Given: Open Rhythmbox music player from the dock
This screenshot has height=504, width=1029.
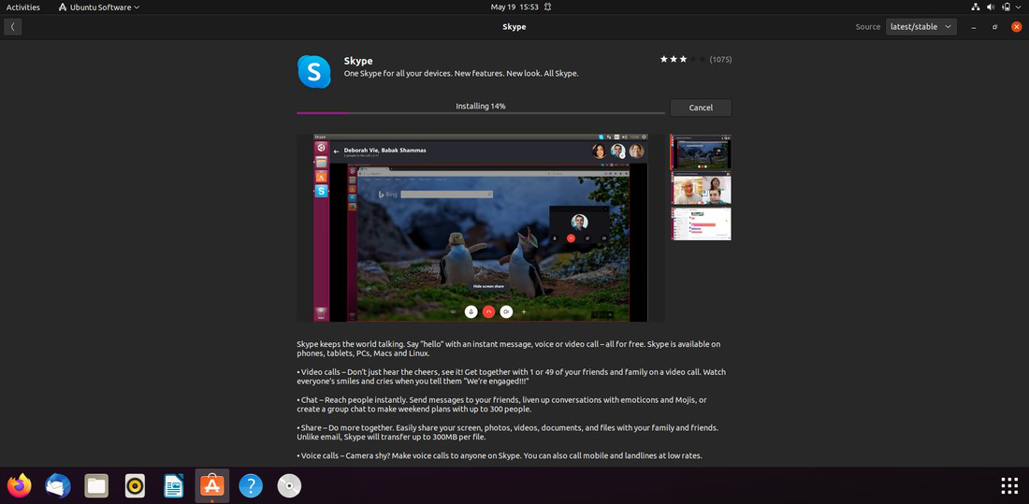Looking at the screenshot, I should click(x=135, y=485).
